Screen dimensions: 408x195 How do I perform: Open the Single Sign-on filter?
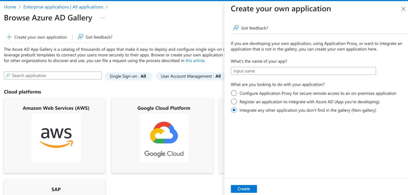129,76
